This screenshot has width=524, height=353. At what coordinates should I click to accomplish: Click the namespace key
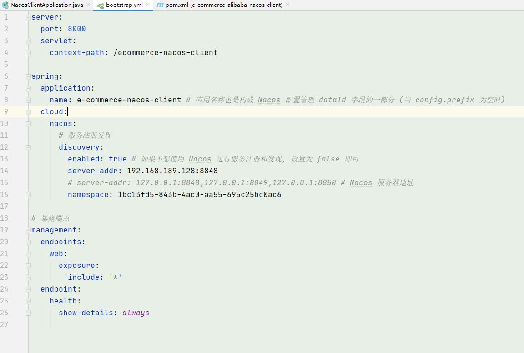(x=88, y=195)
